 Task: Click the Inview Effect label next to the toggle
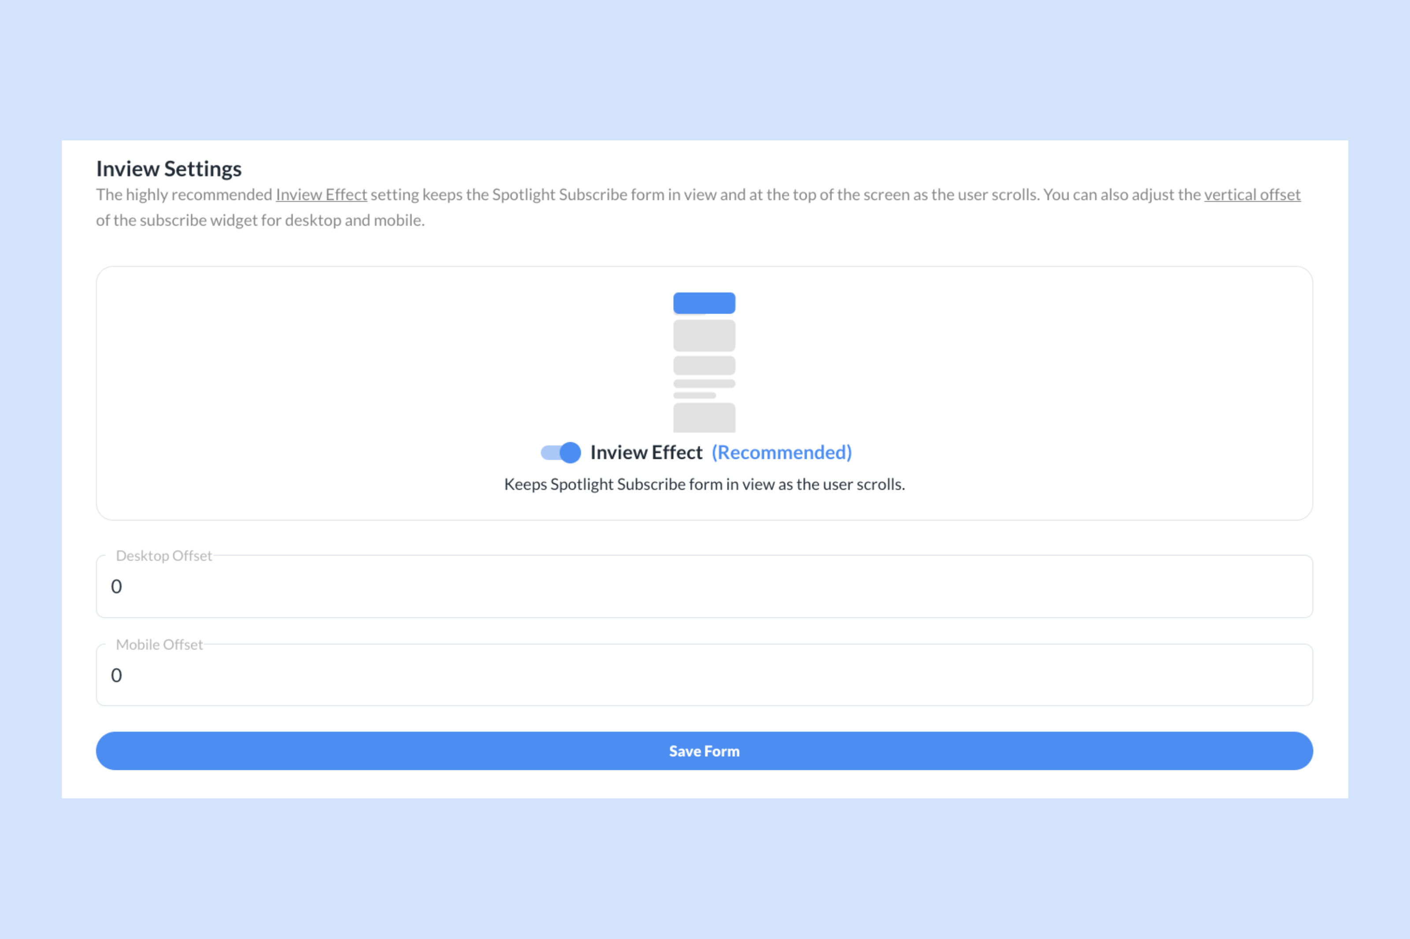click(646, 453)
